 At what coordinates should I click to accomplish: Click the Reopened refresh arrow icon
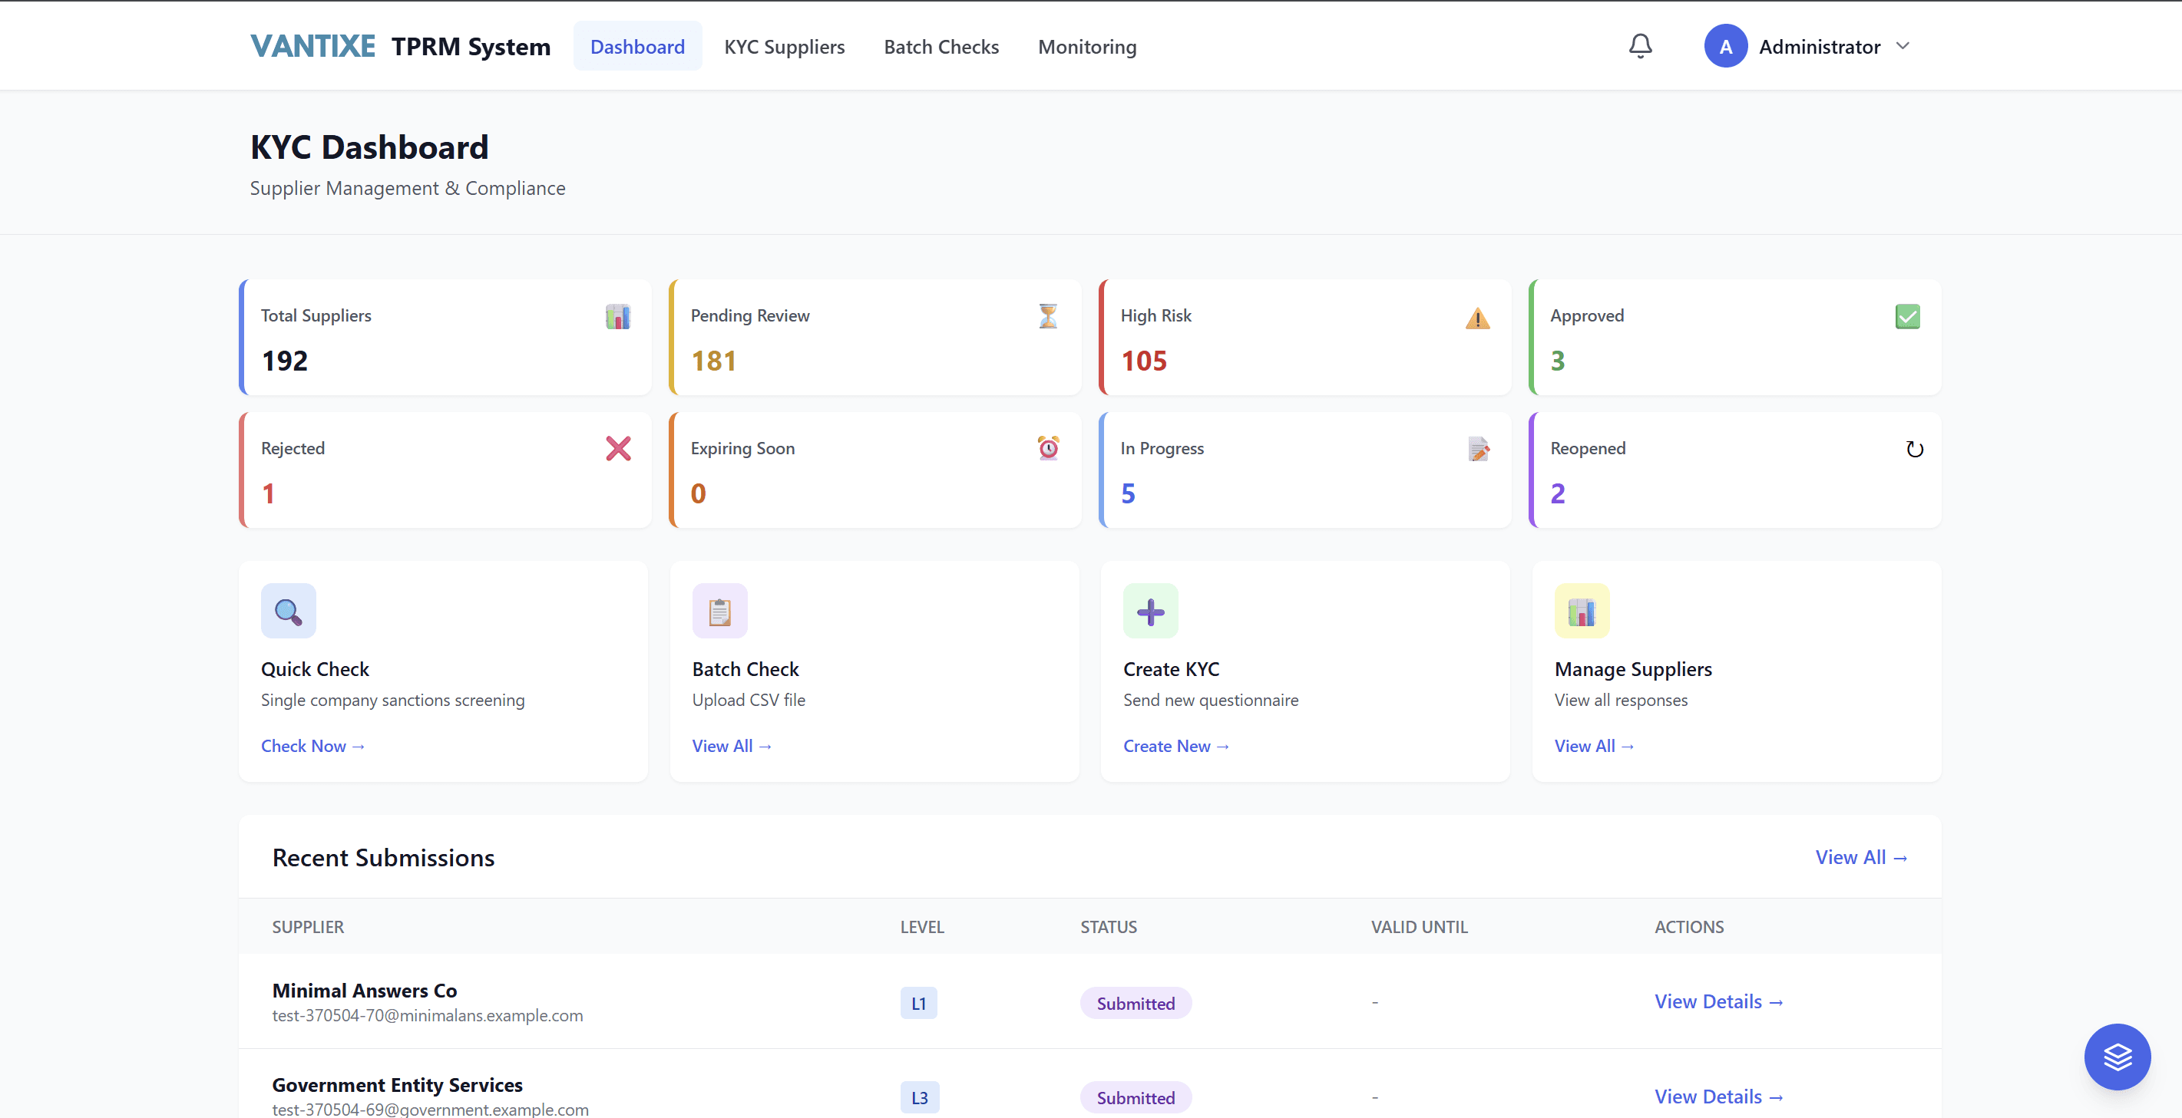tap(1913, 450)
